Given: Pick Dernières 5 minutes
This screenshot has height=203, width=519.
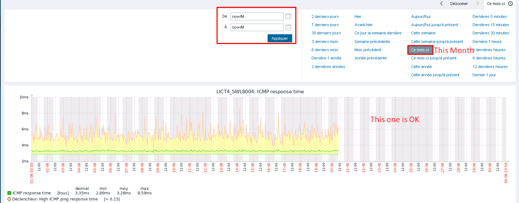Looking at the screenshot, I should (490, 16).
